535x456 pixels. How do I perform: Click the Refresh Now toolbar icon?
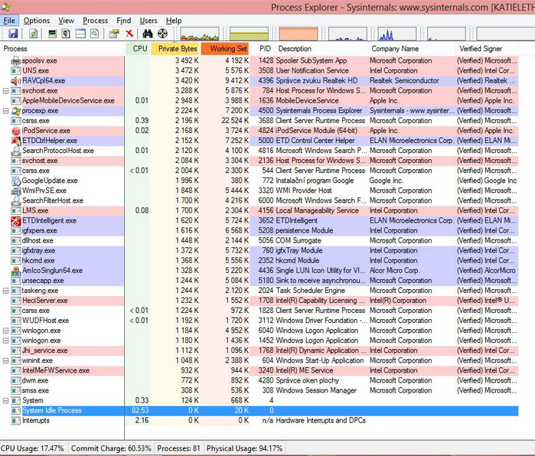(x=33, y=34)
